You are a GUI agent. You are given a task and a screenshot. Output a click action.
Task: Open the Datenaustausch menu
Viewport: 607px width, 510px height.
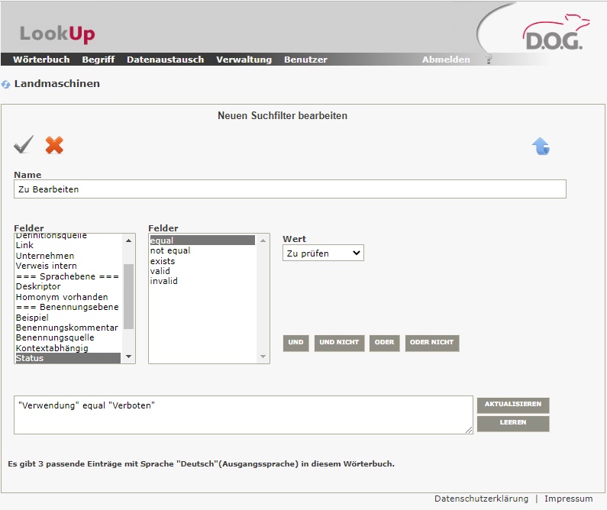click(x=165, y=60)
